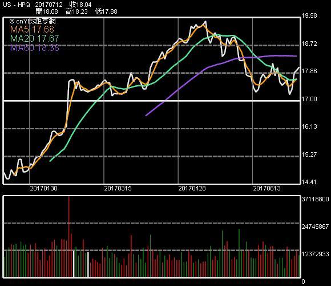Click the 20170428 date axis label
The width and height of the screenshot is (331, 286).
click(x=192, y=188)
